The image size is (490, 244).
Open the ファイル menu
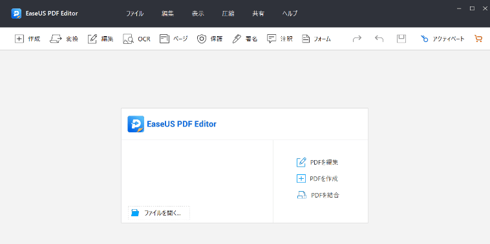tap(134, 14)
